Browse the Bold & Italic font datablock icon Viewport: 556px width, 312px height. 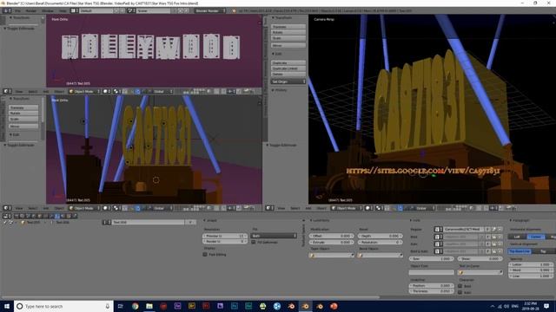click(439, 251)
